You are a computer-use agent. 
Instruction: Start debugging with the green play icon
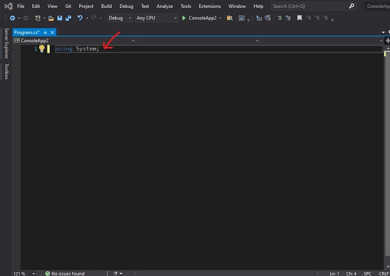(x=184, y=18)
